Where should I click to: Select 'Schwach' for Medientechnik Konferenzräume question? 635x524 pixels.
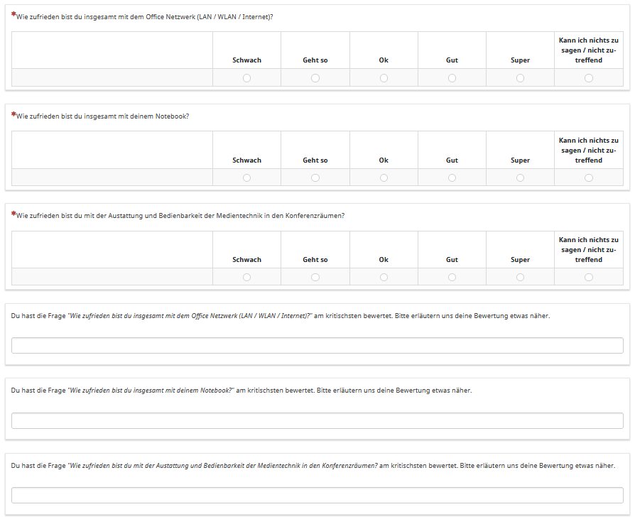tap(246, 277)
